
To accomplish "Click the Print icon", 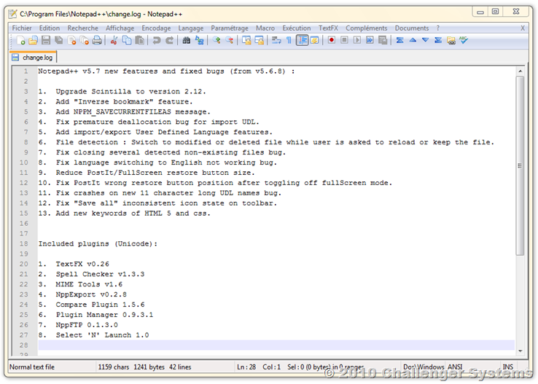I will click(x=97, y=41).
